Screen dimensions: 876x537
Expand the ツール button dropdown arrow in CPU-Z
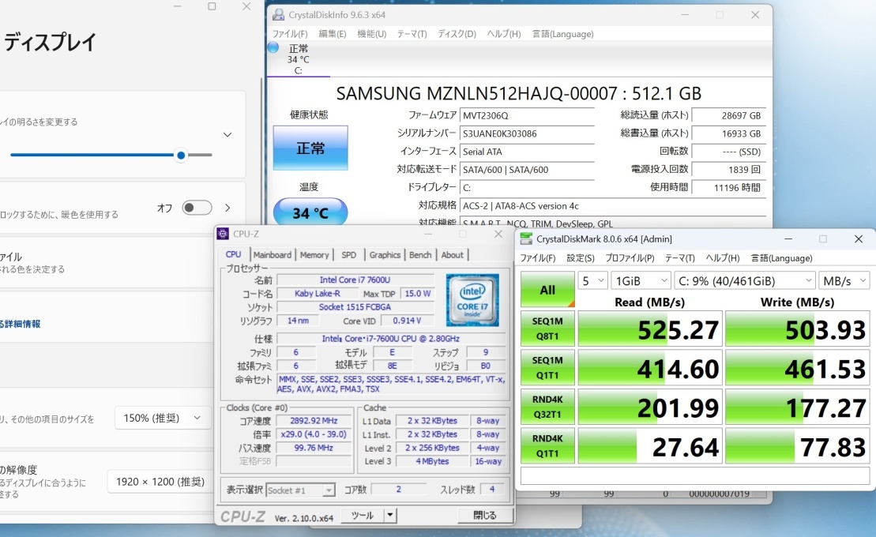click(x=390, y=515)
